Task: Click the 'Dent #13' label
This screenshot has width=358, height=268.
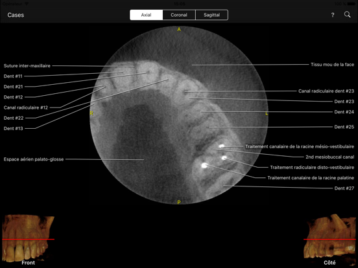Action: point(13,129)
